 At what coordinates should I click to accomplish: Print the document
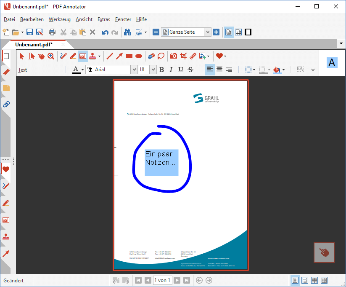pyautogui.click(x=52, y=32)
